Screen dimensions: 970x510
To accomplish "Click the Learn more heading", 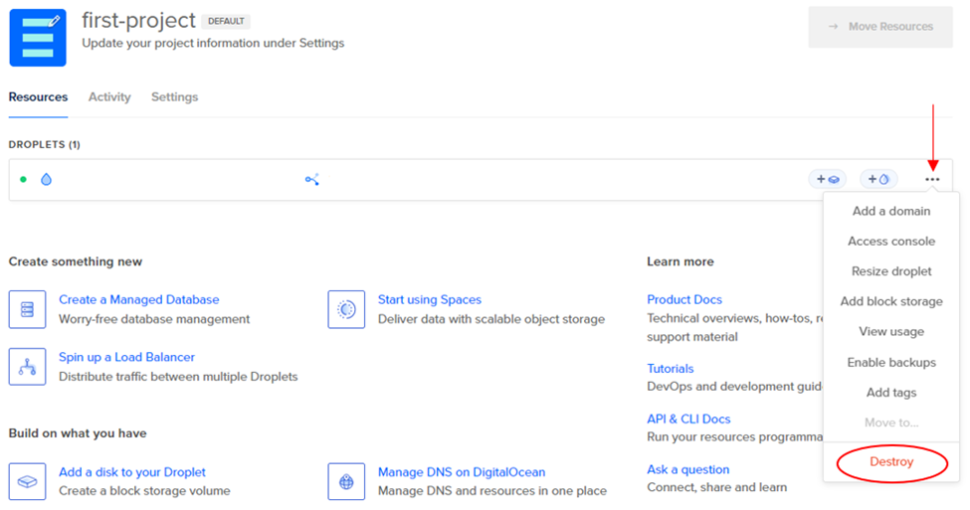I will pos(680,261).
